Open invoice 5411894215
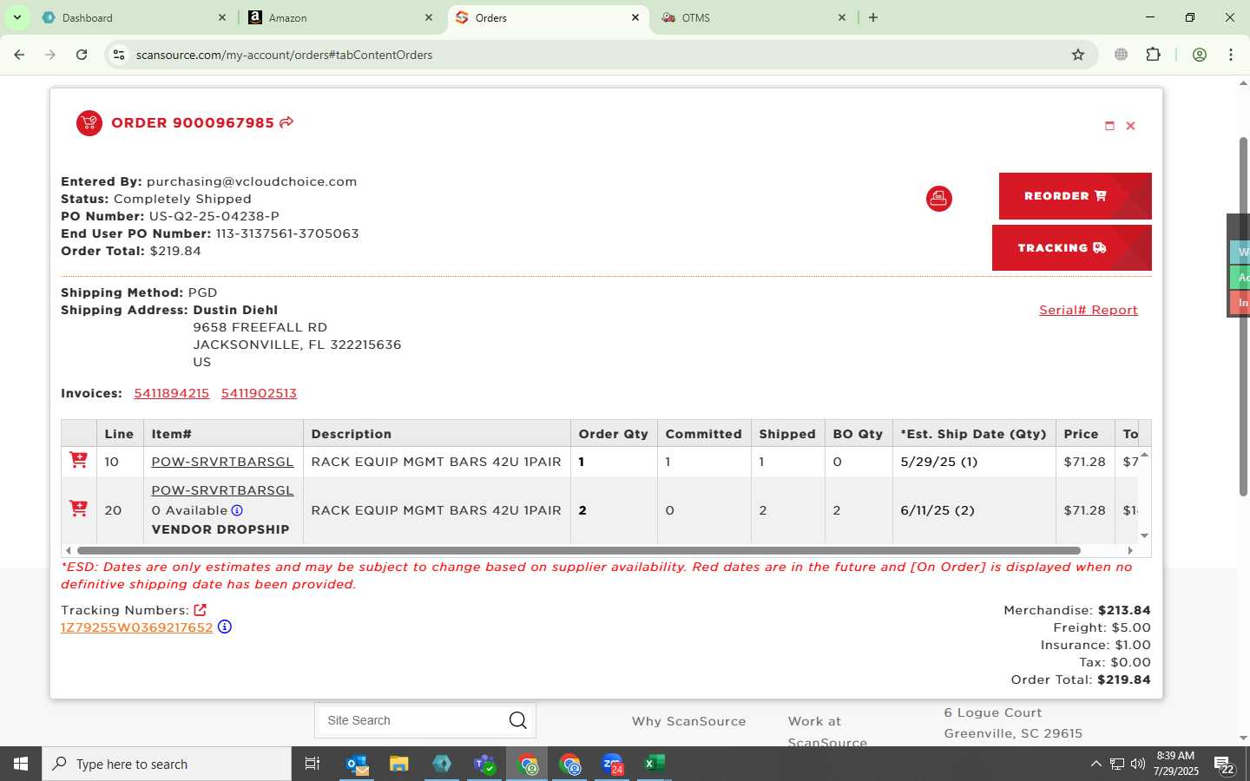The width and height of the screenshot is (1250, 781). pos(171,393)
